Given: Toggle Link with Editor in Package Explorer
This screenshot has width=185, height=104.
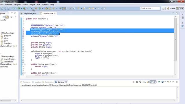Looking at the screenshot, I should pos(7,17).
